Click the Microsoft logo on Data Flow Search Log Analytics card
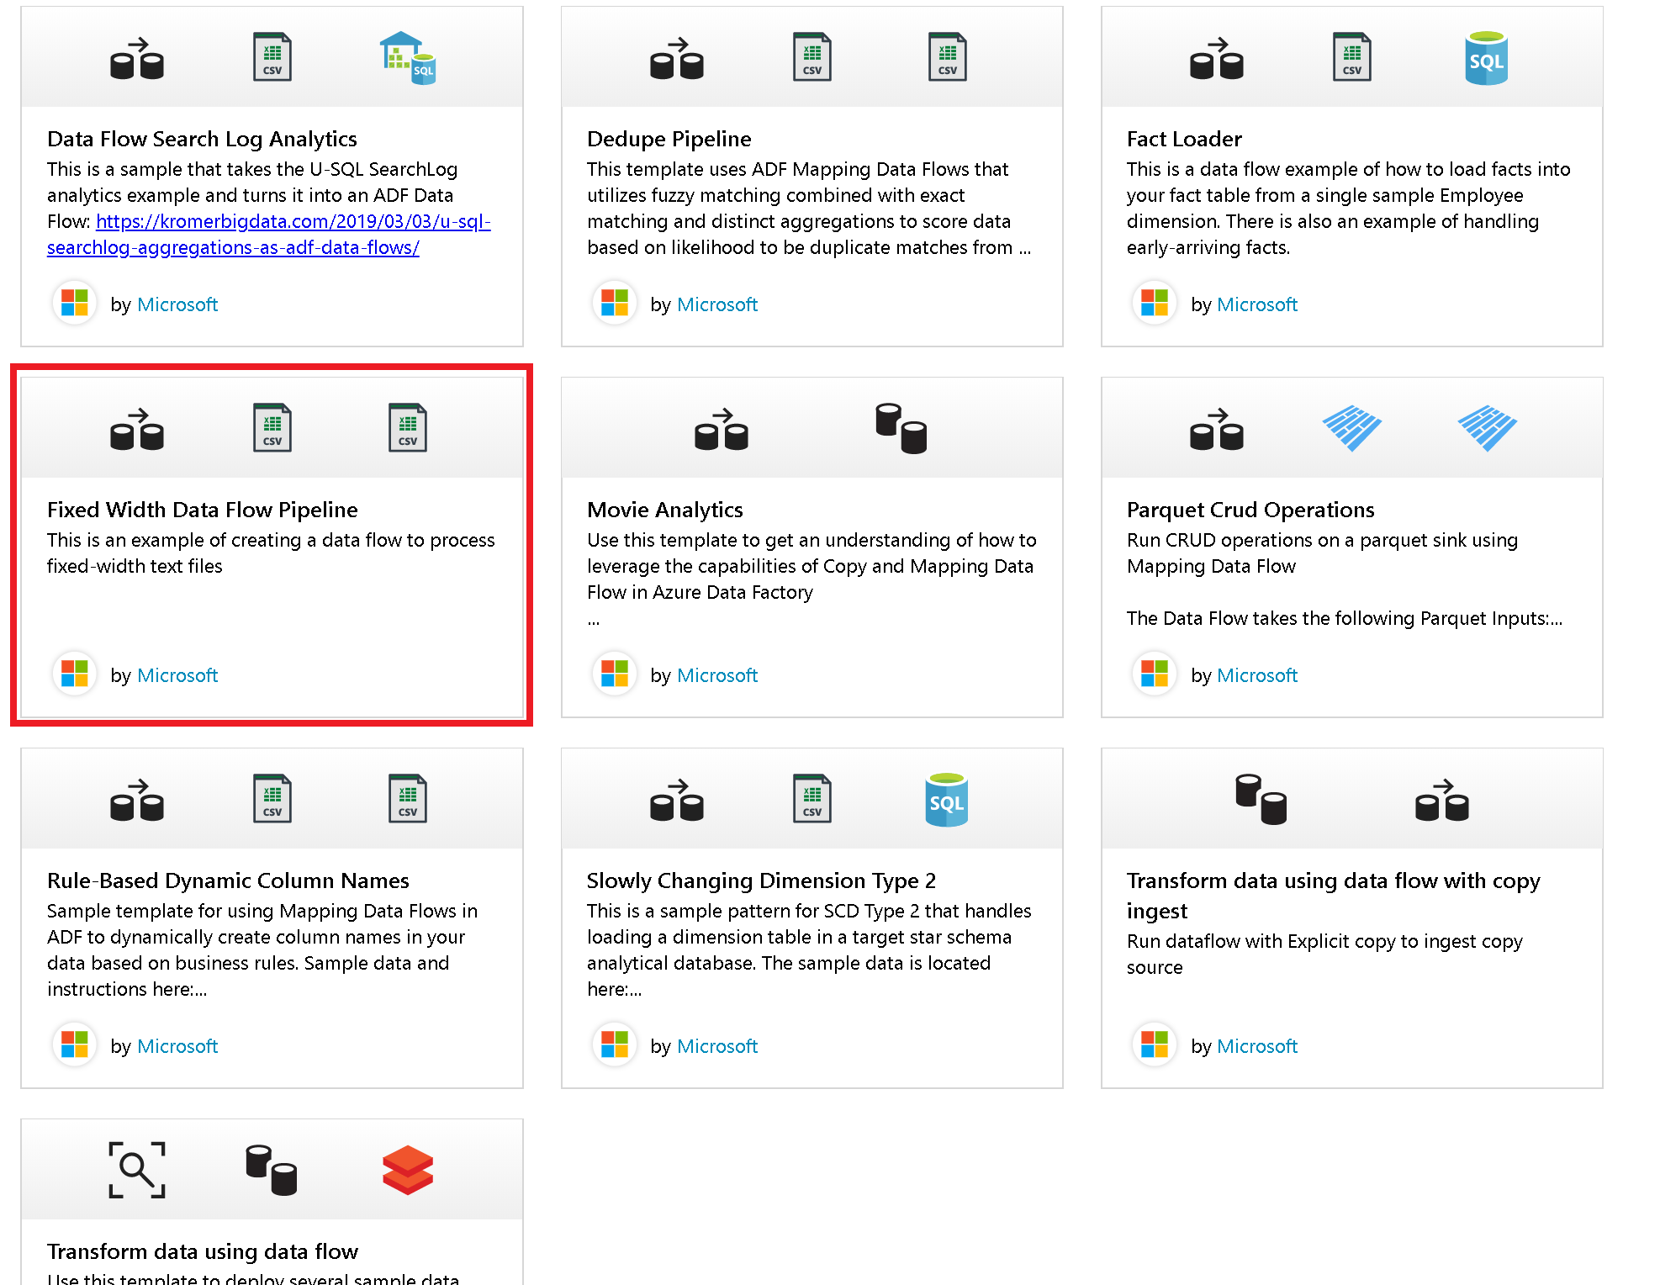The height and width of the screenshot is (1285, 1660). click(x=75, y=303)
